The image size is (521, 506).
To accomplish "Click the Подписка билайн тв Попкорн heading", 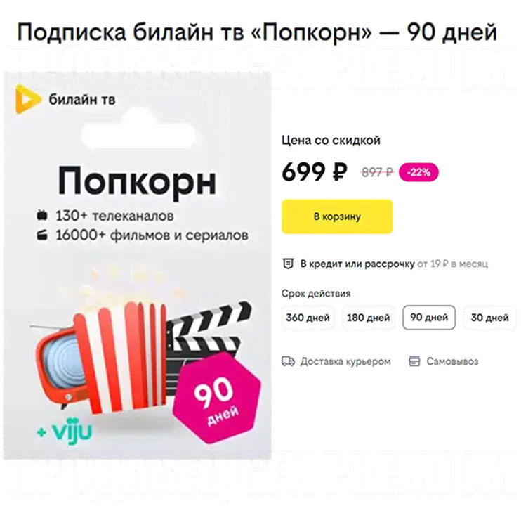I will pos(257,32).
